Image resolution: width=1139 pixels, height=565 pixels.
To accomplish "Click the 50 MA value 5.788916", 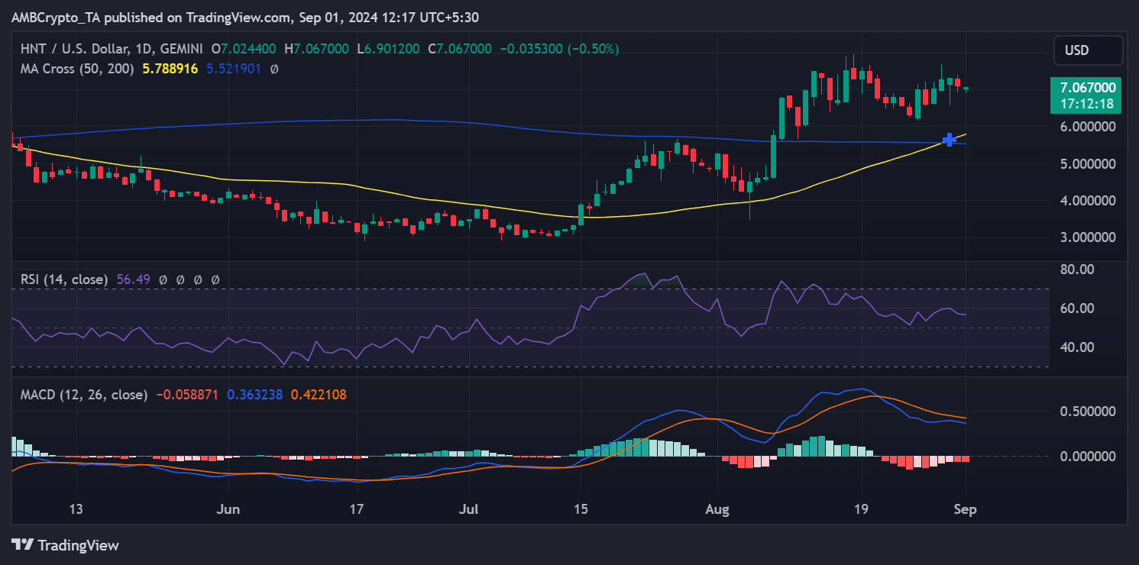I will (170, 69).
